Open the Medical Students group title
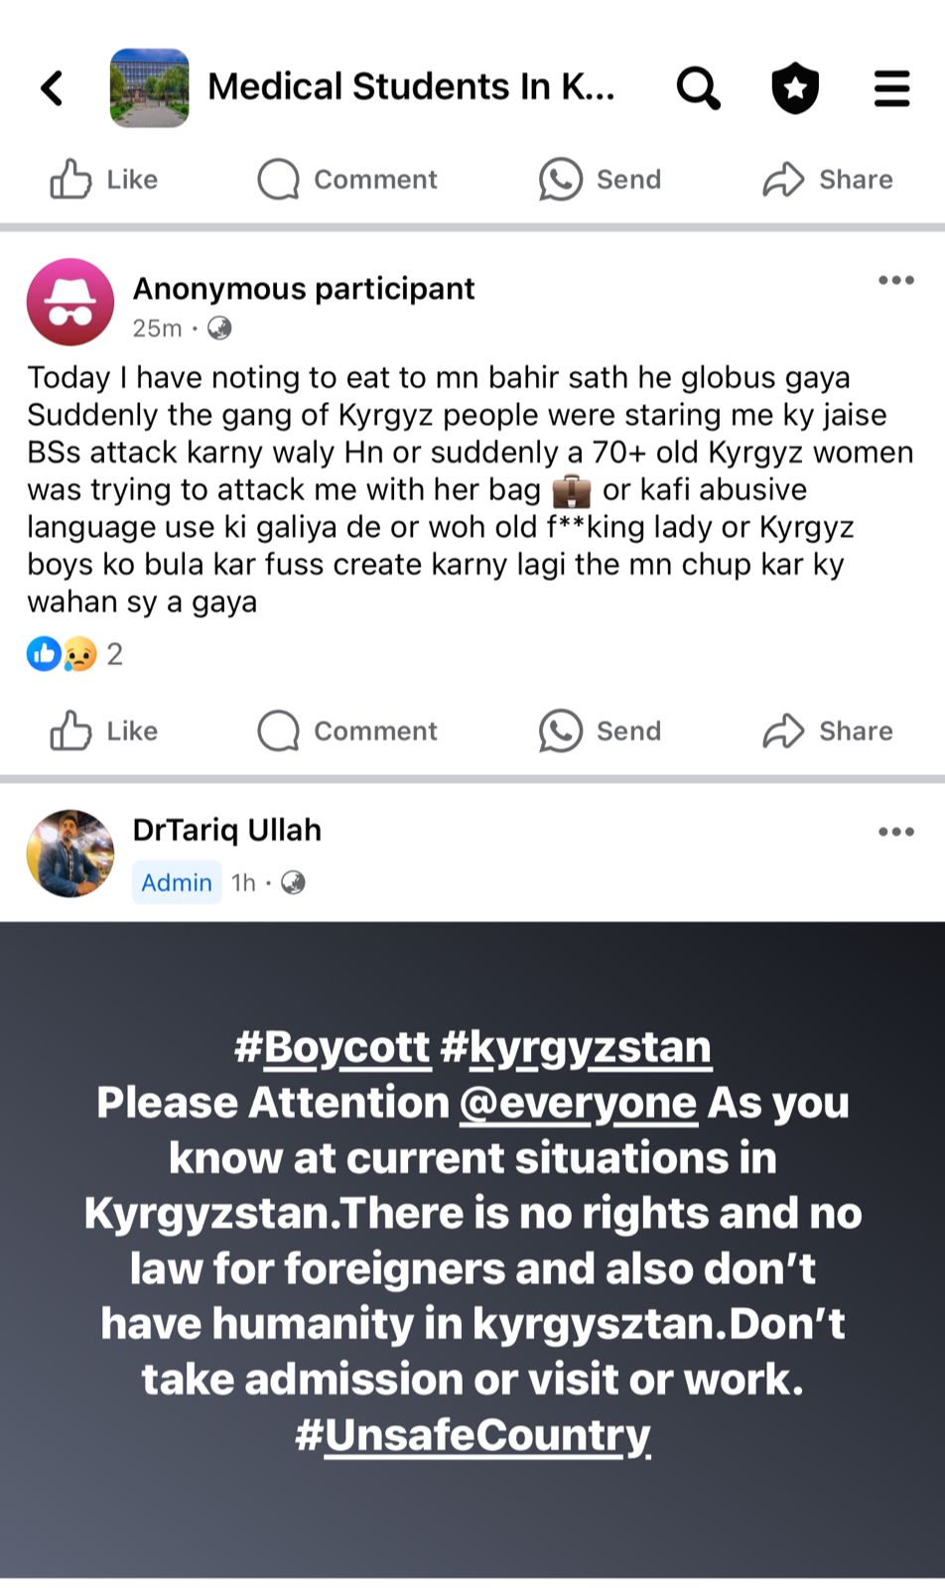This screenshot has height=1588, width=945. [411, 87]
